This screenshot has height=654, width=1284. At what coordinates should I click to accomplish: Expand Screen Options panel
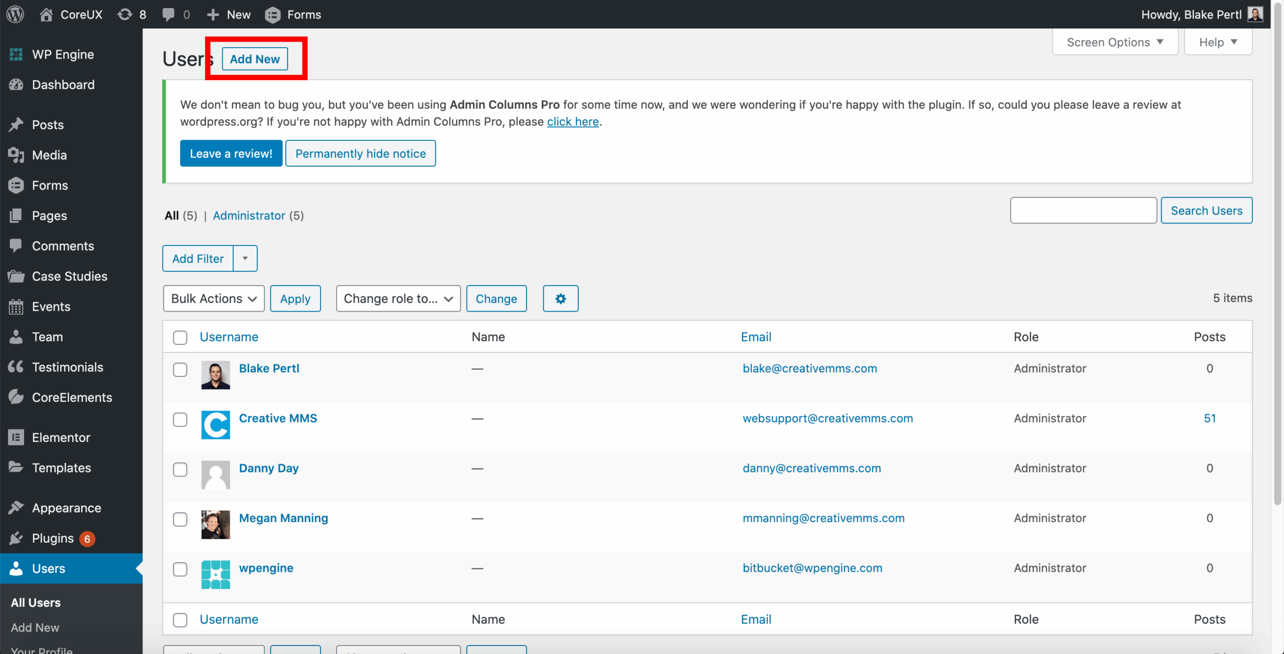click(1115, 42)
